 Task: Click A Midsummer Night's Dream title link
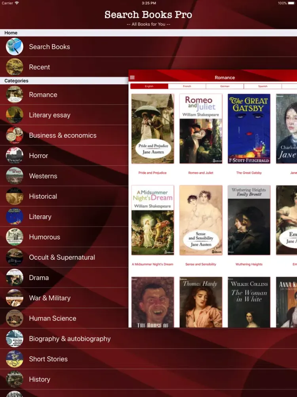152,264
